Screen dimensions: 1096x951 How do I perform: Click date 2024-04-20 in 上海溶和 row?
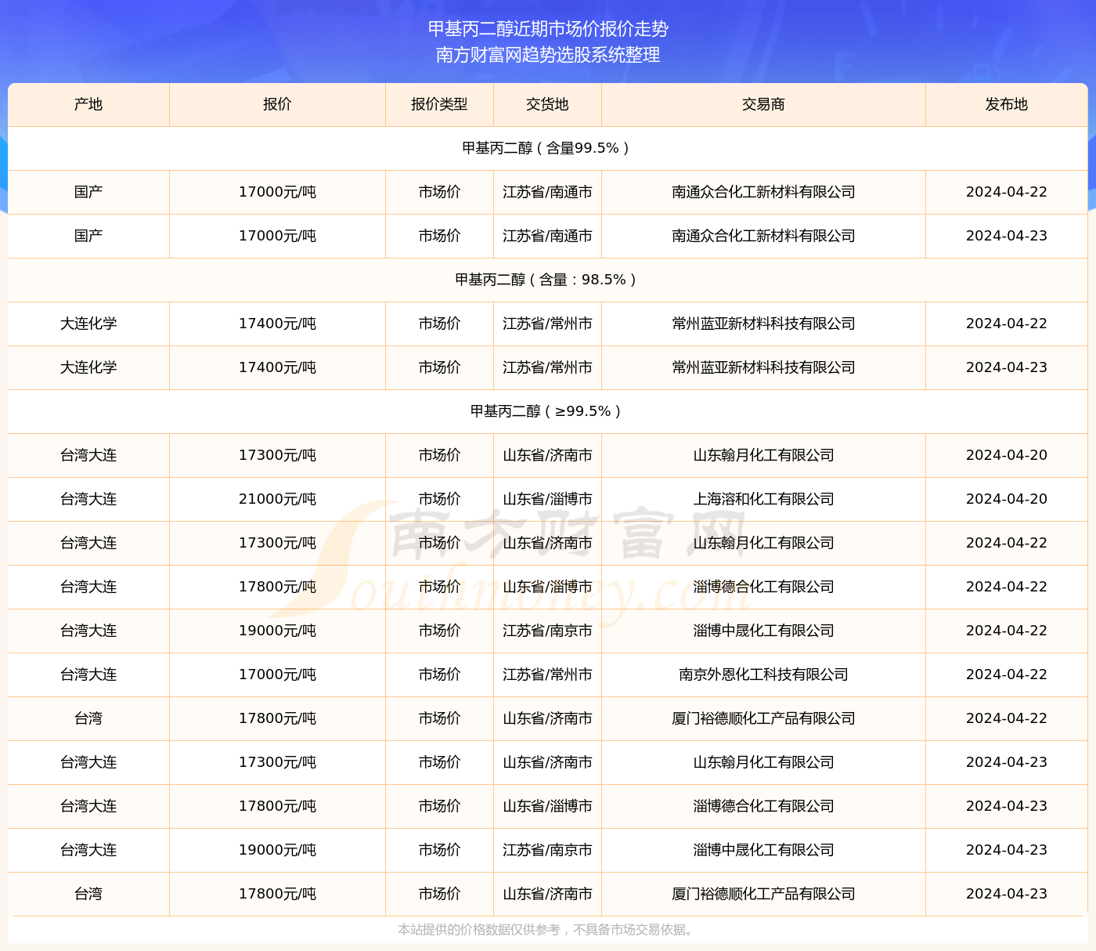[x=1007, y=499]
